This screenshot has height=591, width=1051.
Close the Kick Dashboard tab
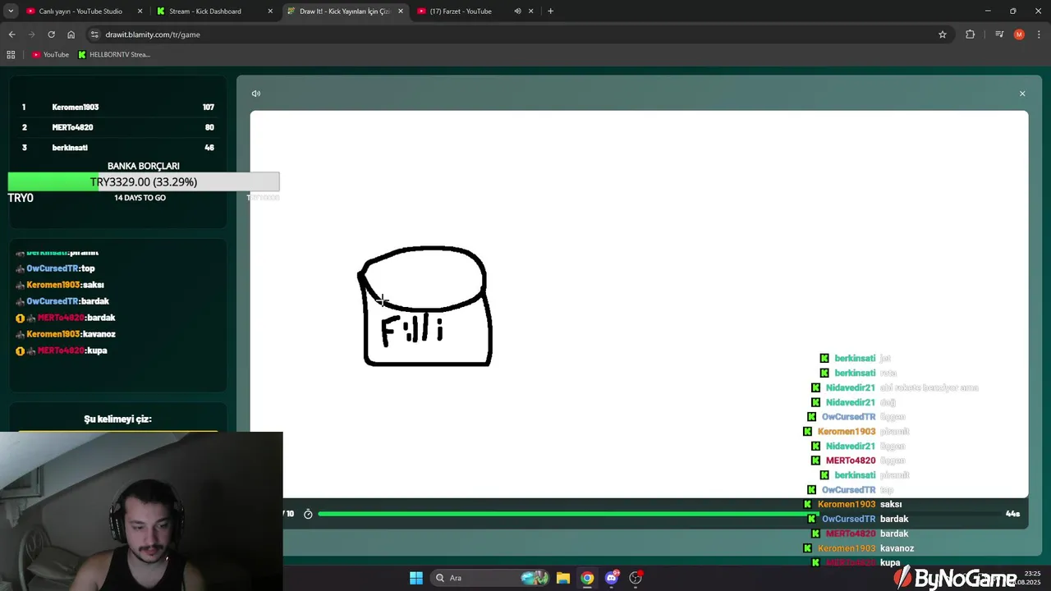pos(270,11)
